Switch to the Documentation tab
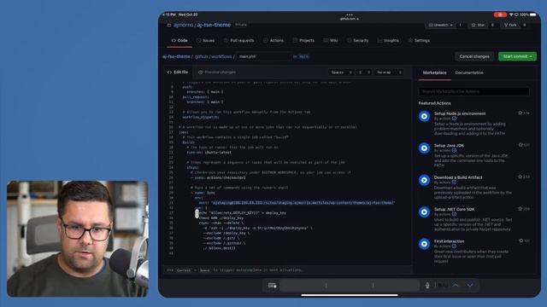The image size is (547, 307). click(469, 72)
